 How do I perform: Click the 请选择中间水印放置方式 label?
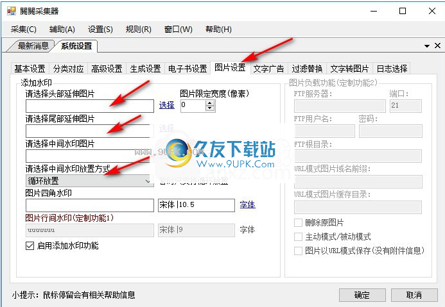point(68,169)
